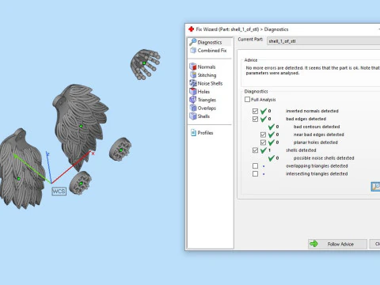Open the Shells repair module

pos(203,116)
